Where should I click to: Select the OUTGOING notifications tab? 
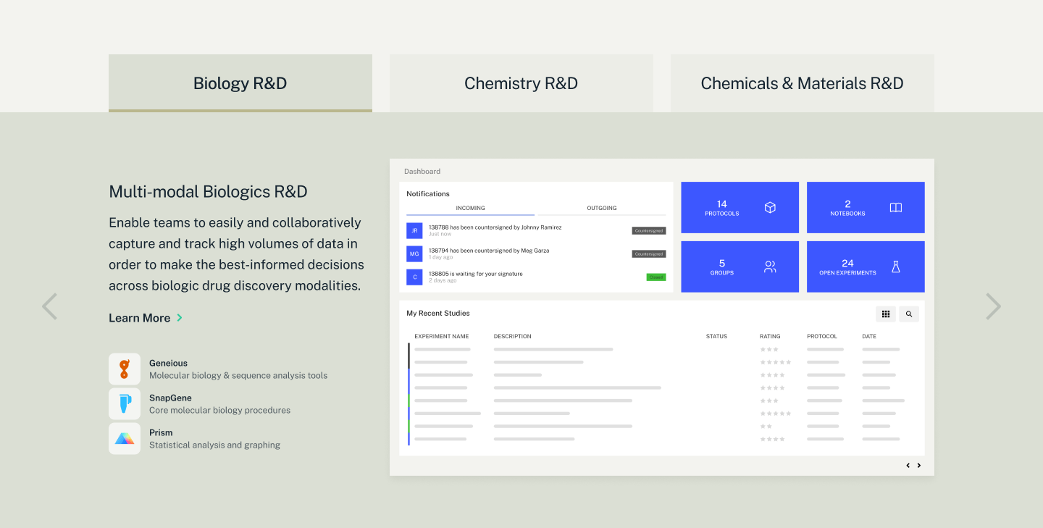[602, 208]
